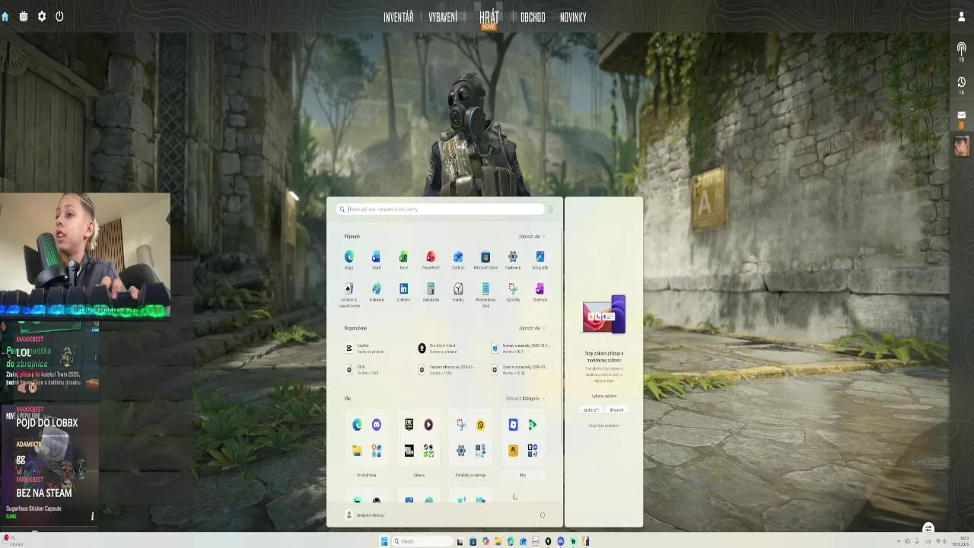
Task: Open the Produktivita category folder
Action: (367, 438)
